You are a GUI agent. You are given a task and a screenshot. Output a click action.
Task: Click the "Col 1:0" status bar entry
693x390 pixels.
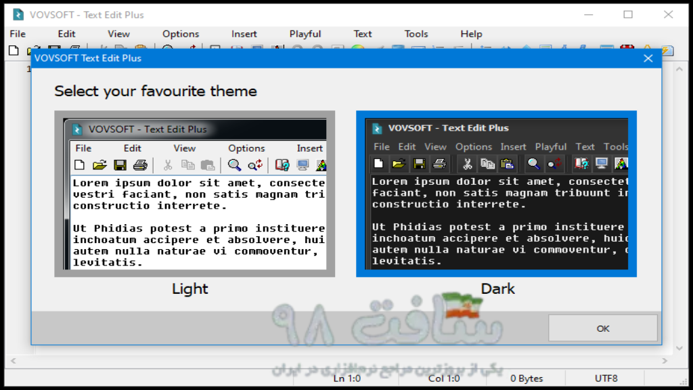(444, 378)
